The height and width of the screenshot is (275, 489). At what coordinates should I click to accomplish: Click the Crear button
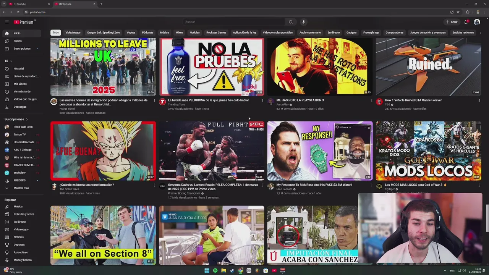tap(452, 22)
